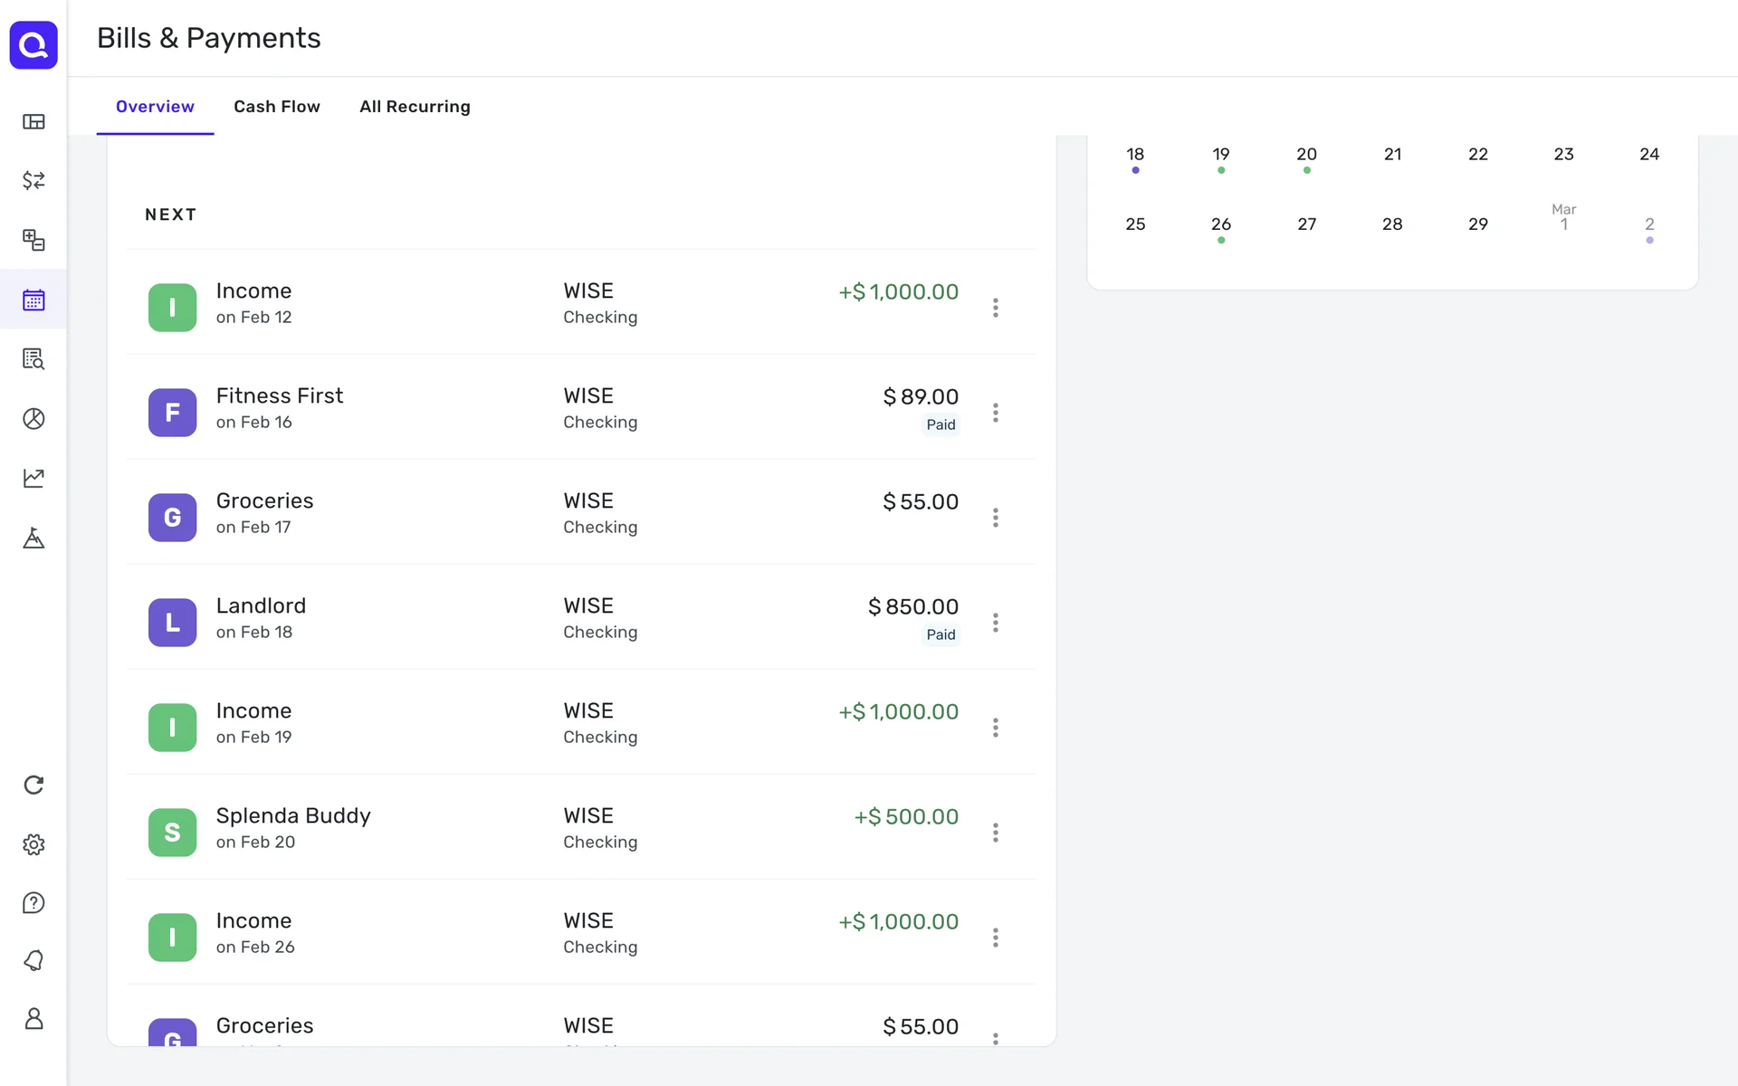1738x1086 pixels.
Task: Click the refresh sync icon in sidebar
Action: (x=33, y=785)
